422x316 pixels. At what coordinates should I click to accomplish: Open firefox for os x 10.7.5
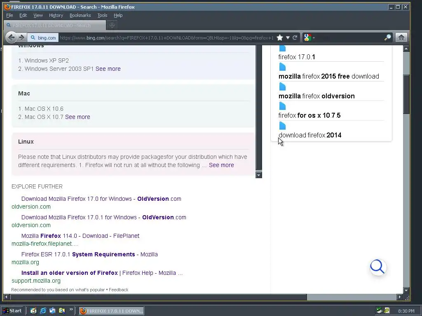[309, 115]
